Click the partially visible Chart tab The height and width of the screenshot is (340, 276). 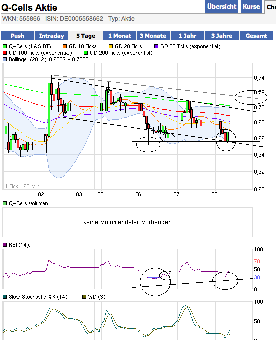click(270, 7)
